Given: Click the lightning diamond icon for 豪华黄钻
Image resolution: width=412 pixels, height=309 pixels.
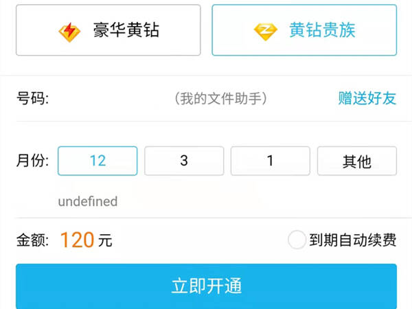Looking at the screenshot, I should pyautogui.click(x=69, y=32).
